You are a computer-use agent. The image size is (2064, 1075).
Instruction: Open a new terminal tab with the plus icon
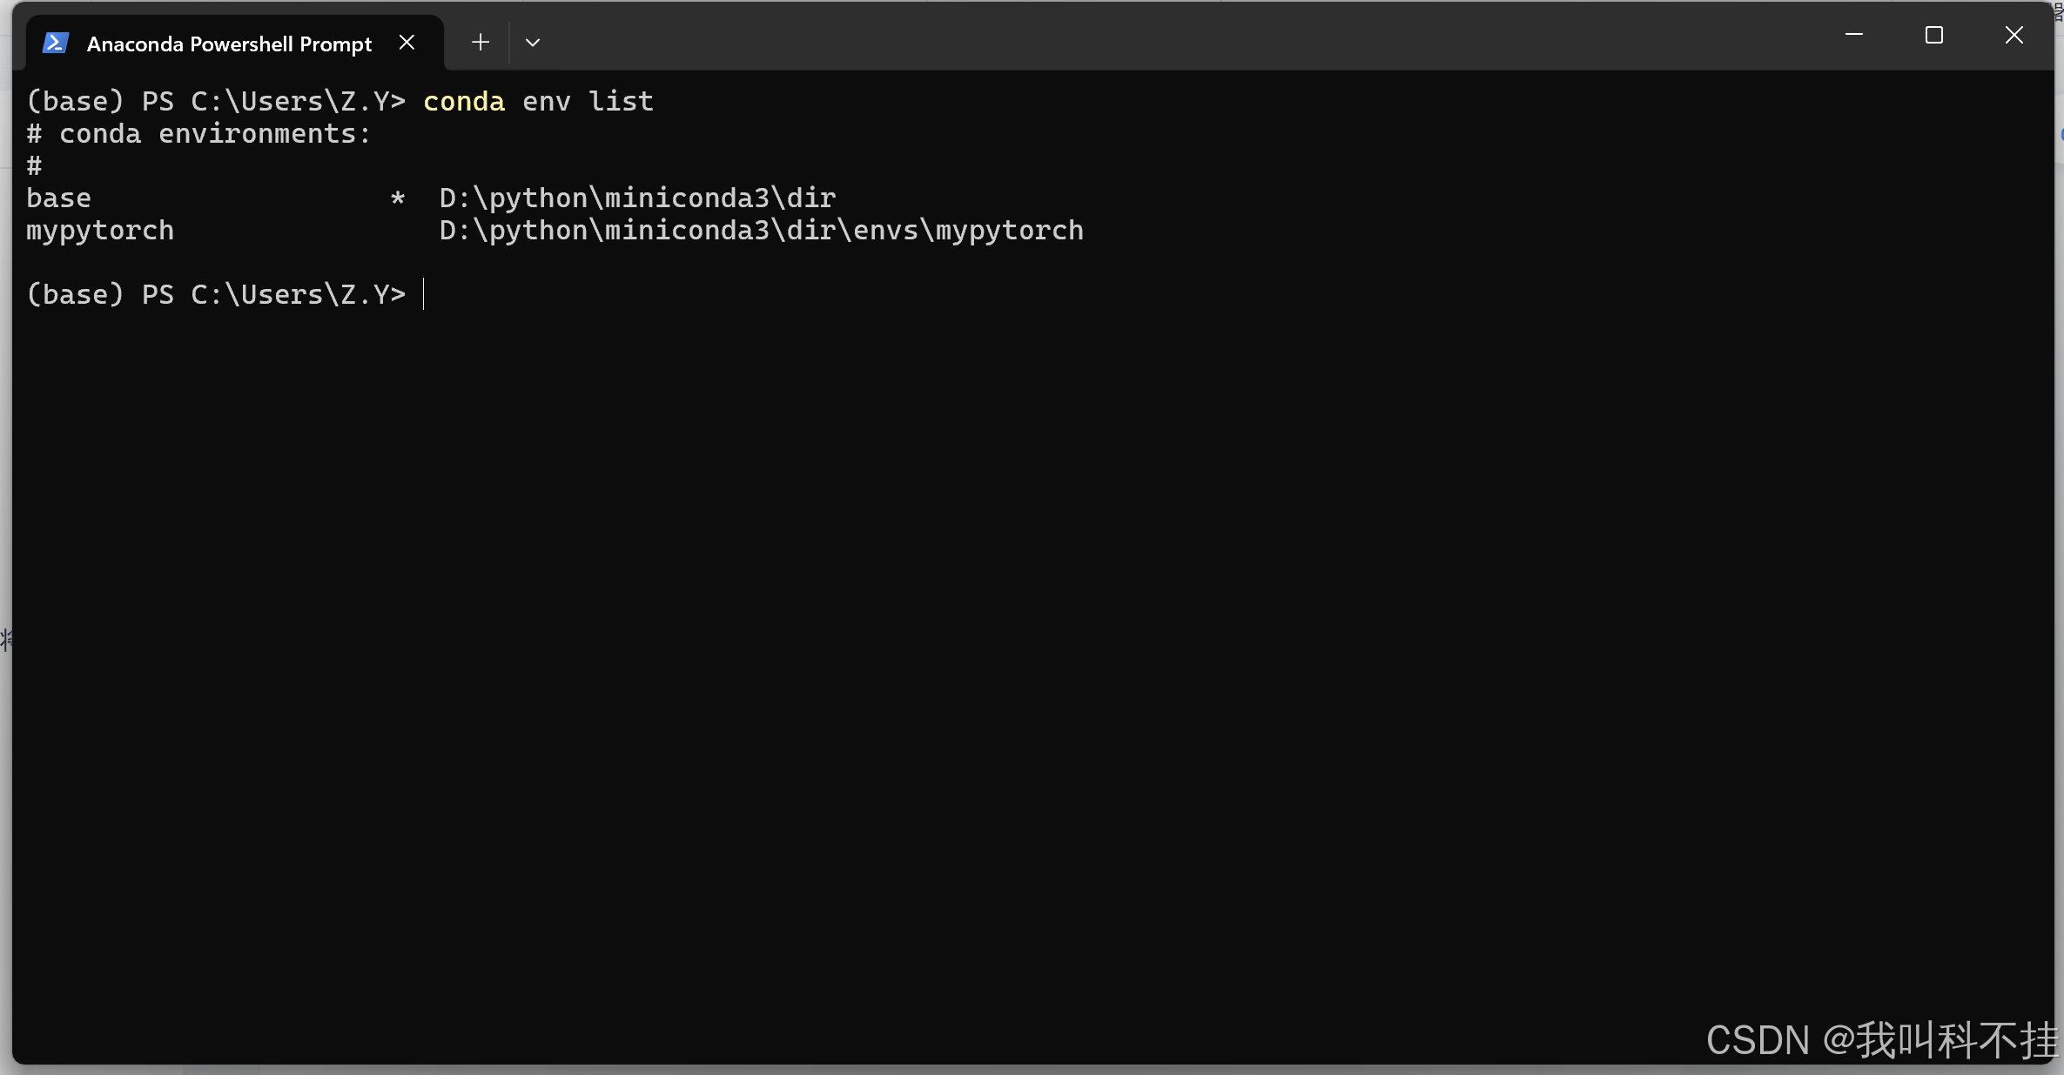[480, 41]
